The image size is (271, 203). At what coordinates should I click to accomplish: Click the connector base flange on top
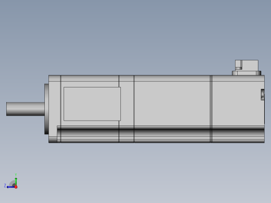(x=247, y=73)
